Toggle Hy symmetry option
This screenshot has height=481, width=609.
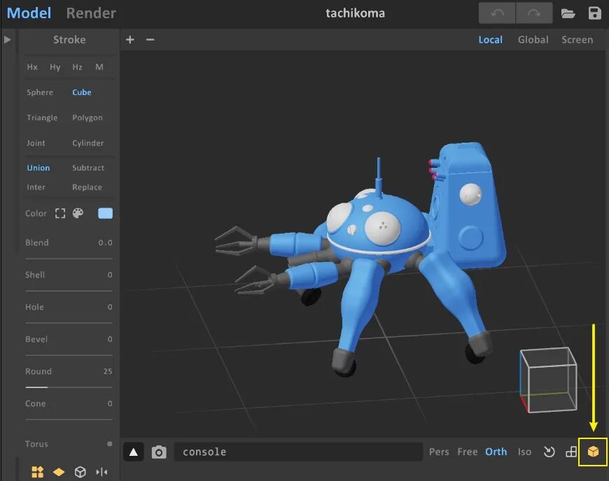point(55,67)
